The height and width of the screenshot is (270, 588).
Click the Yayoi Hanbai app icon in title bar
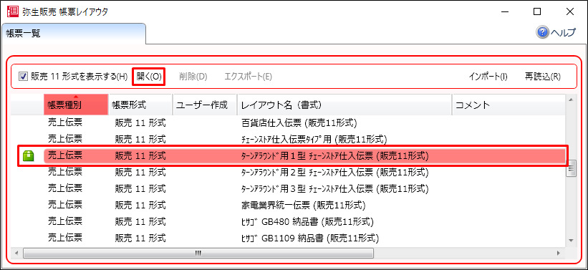(x=13, y=11)
